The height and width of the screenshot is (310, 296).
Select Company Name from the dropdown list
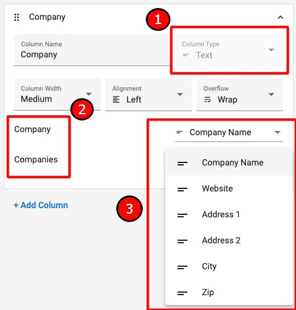click(x=229, y=162)
